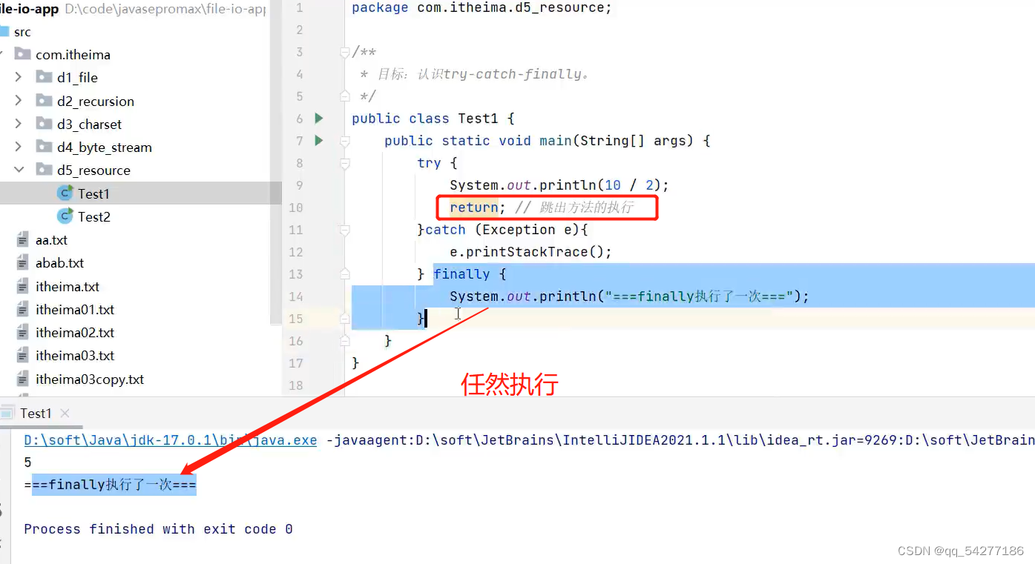Click the d2_recursion package folder icon
The width and height of the screenshot is (1035, 564).
(x=44, y=101)
